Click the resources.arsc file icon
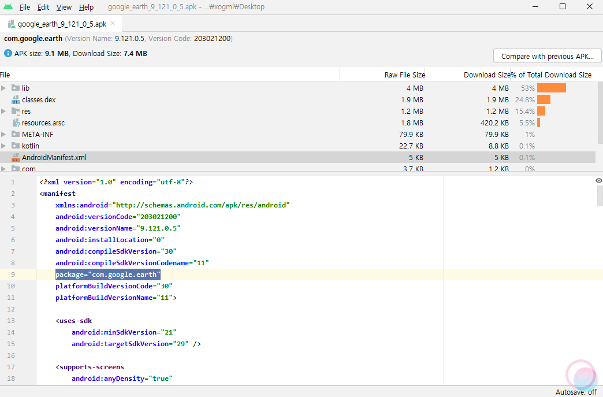Viewport: 603px width, 397px height. tap(16, 123)
